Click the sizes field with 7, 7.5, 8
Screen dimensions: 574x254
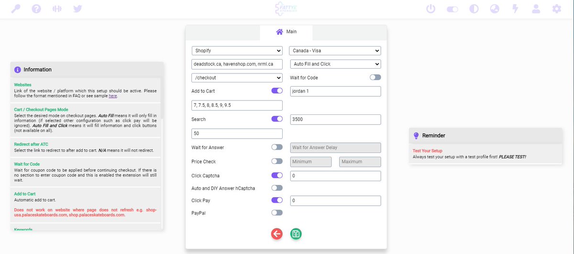[237, 105]
